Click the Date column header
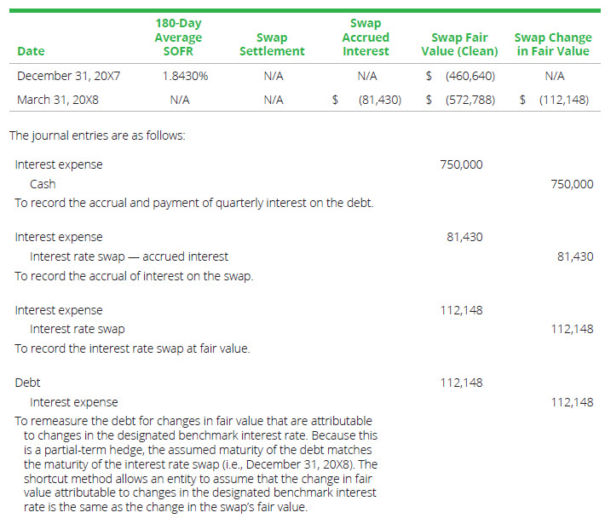This screenshot has width=605, height=524. point(31,51)
